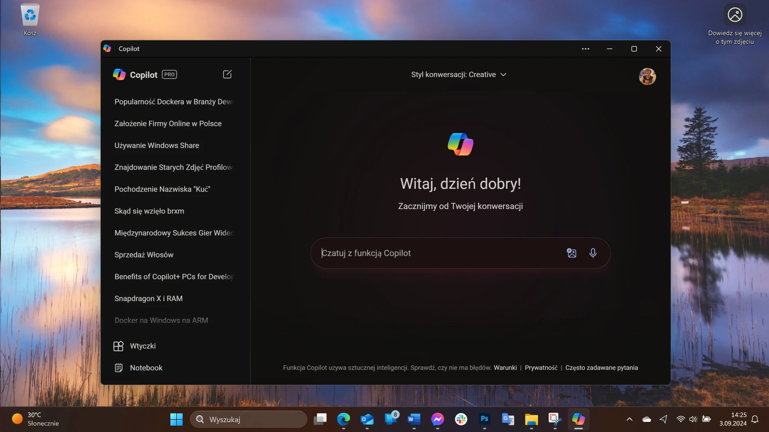
Task: Open Snipping Tool from the taskbar
Action: pyautogui.click(x=555, y=419)
